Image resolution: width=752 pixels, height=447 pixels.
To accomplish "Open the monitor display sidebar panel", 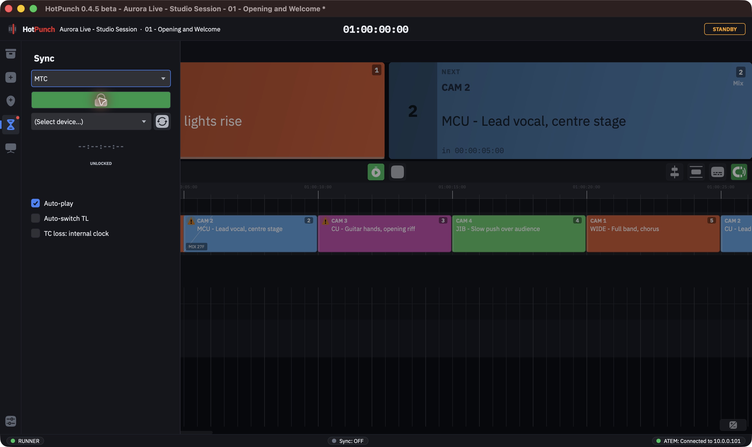I will (10, 148).
